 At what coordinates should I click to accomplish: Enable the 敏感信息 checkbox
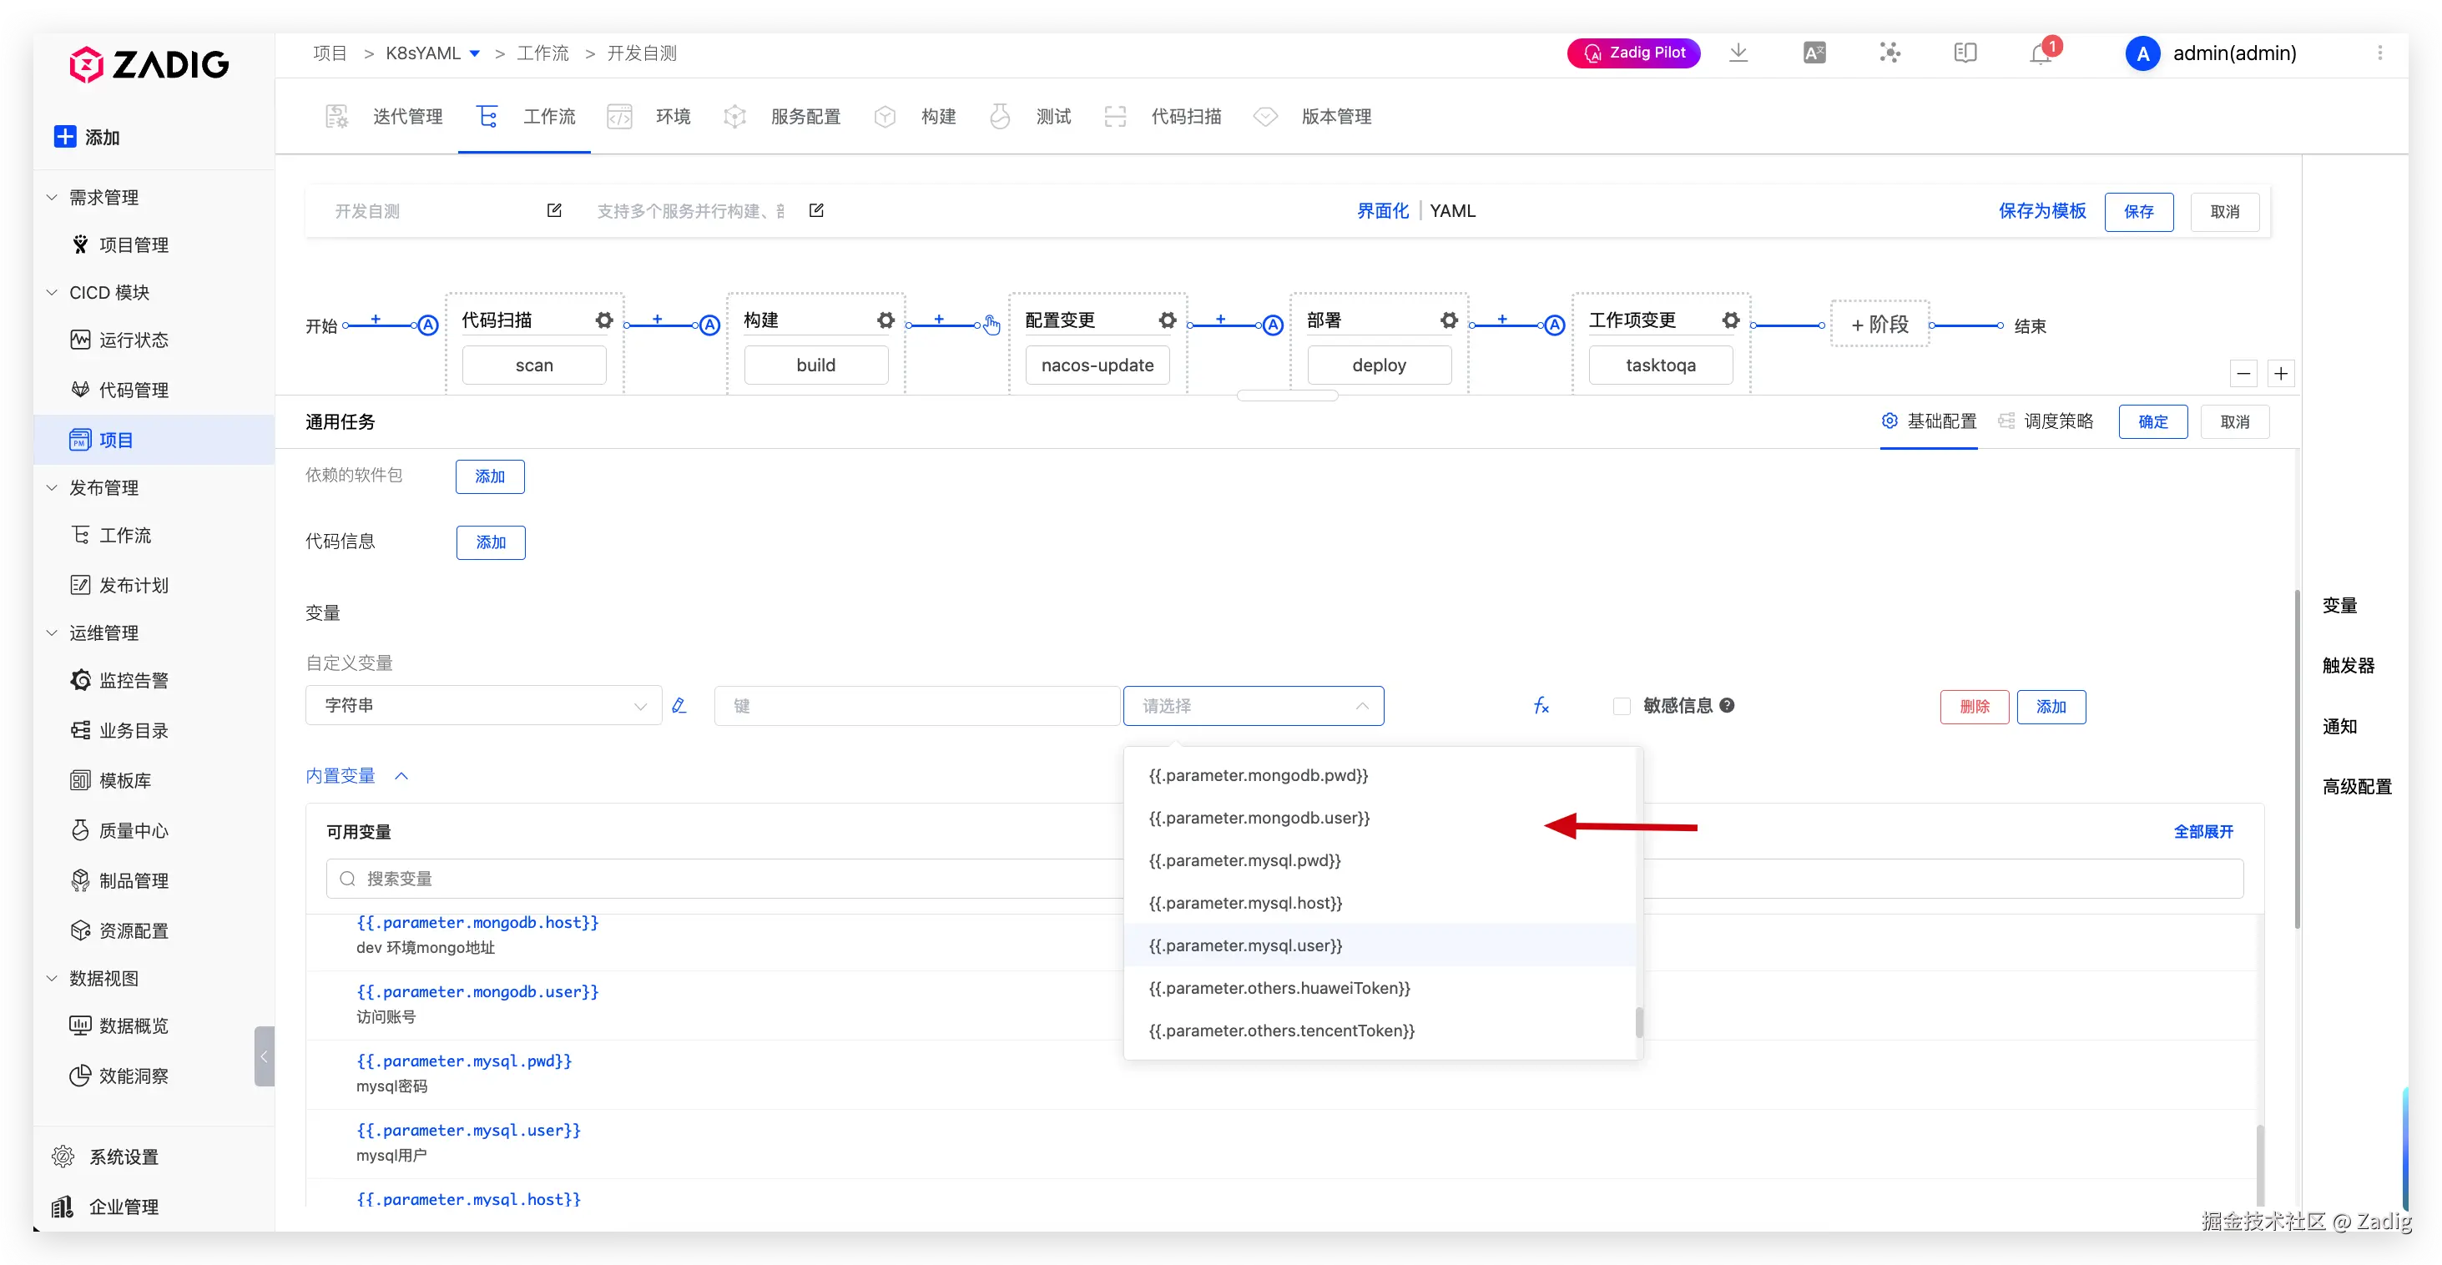pyautogui.click(x=1622, y=706)
